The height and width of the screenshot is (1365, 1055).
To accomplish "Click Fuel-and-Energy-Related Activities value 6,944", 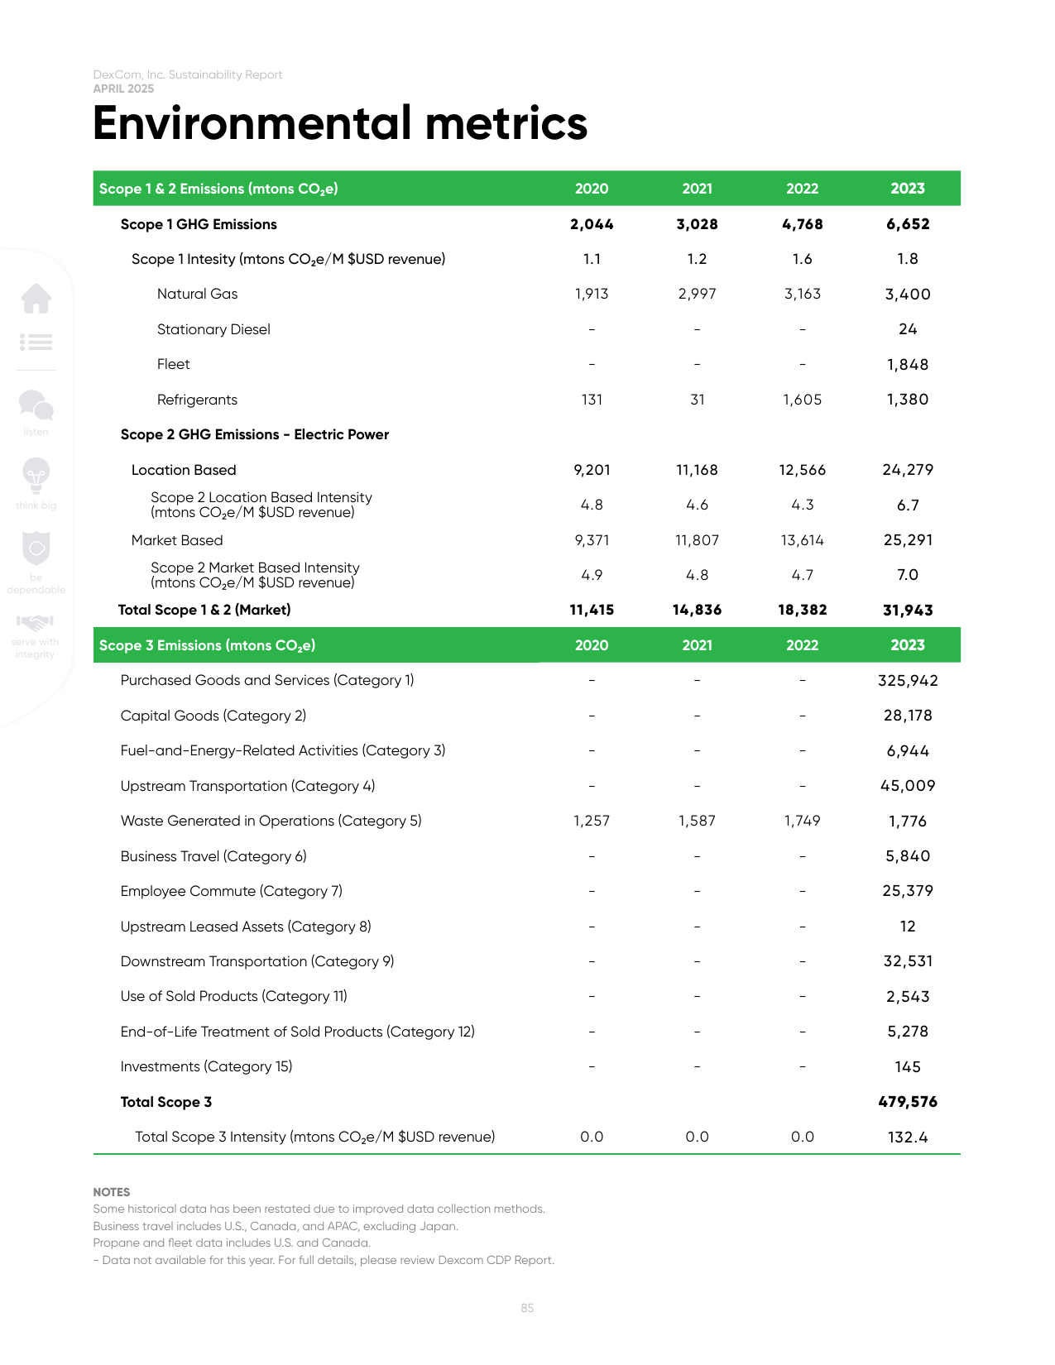I will pos(908,751).
